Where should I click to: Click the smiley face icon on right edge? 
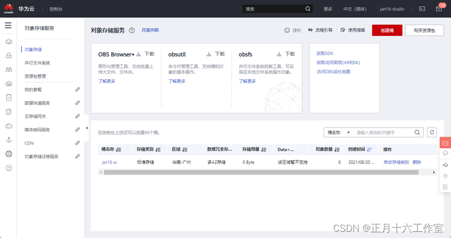445,153
